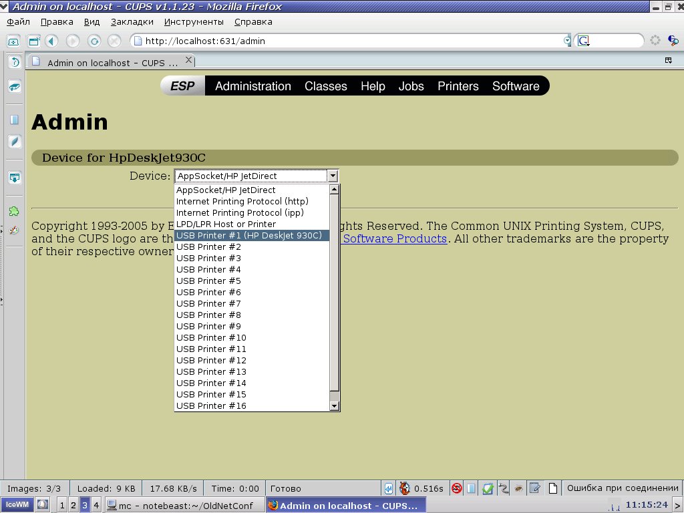Open the IceWM start menu button

click(x=17, y=505)
